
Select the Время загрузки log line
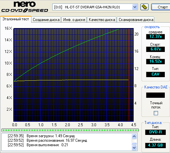pos(41,136)
